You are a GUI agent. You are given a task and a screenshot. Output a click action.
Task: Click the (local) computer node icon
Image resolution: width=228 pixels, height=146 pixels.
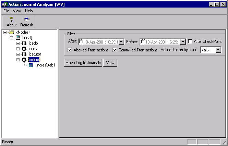point(18,38)
